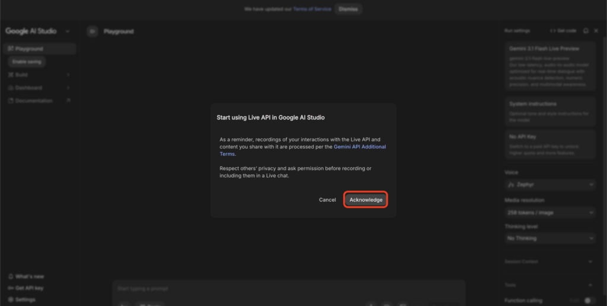Screen dimensions: 607x306
Task: Click the Playground icon in the sidebar
Action: click(x=11, y=49)
